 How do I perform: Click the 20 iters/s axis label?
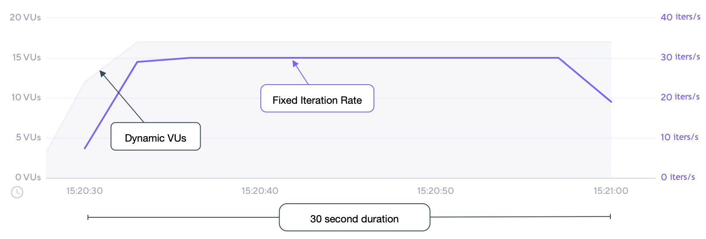tap(680, 97)
